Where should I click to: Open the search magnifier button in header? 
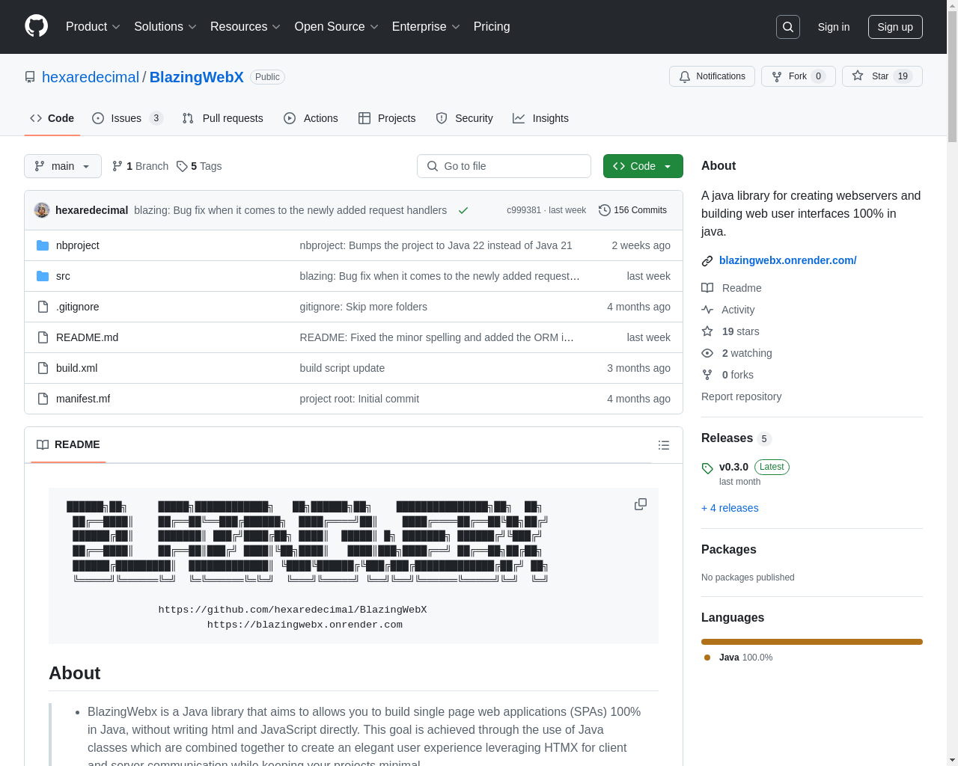[788, 27]
